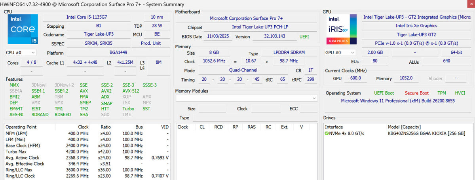
Task: Click the green NVMe drive status icon
Action: click(x=327, y=133)
